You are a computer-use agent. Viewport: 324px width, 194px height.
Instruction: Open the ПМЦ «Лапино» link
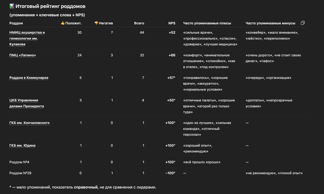pyautogui.click(x=23, y=55)
